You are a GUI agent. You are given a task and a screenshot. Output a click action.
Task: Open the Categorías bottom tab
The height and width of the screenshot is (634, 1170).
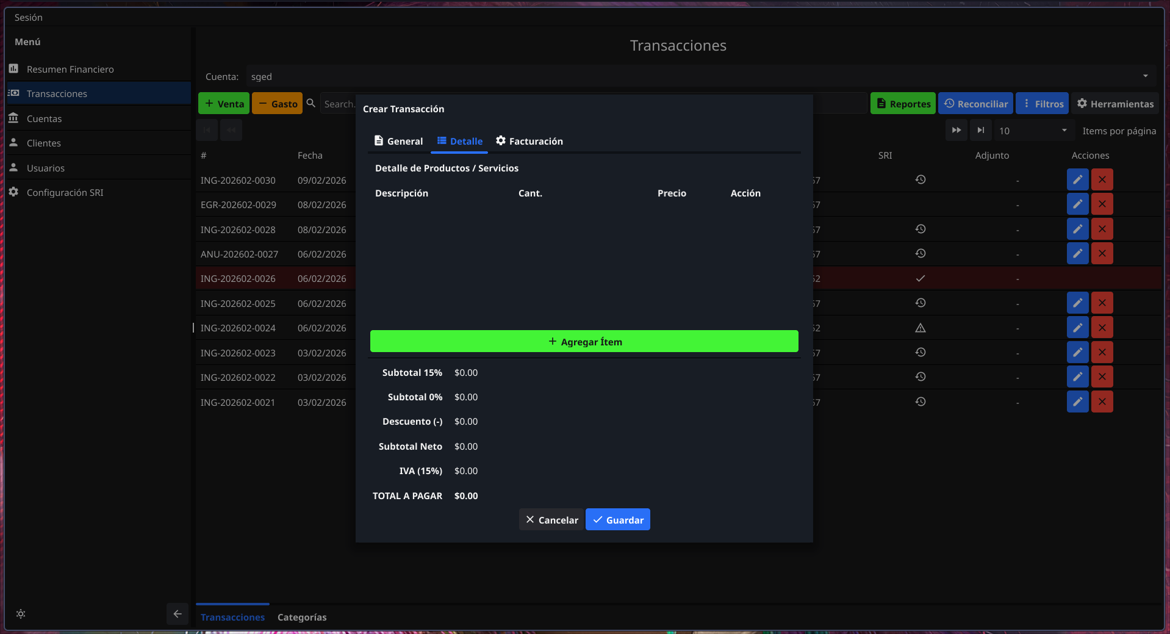point(302,617)
